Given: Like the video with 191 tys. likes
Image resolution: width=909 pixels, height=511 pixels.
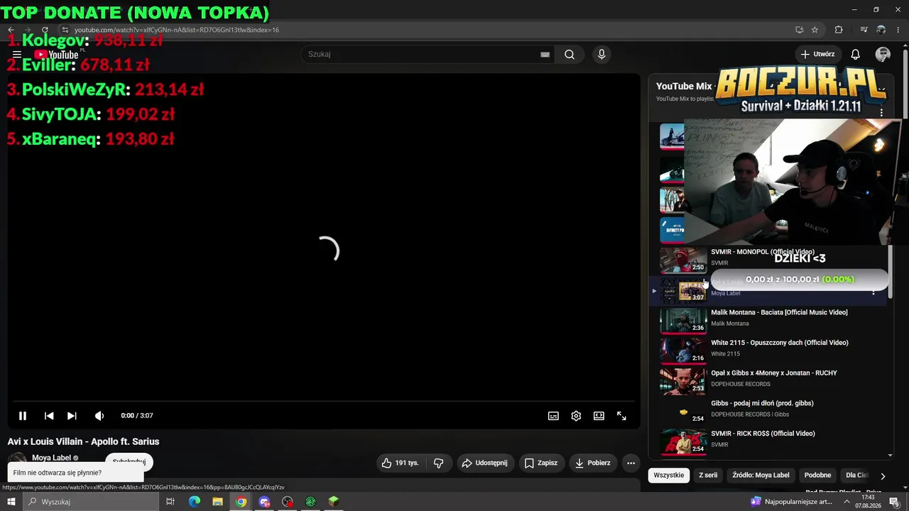Looking at the screenshot, I should (400, 463).
